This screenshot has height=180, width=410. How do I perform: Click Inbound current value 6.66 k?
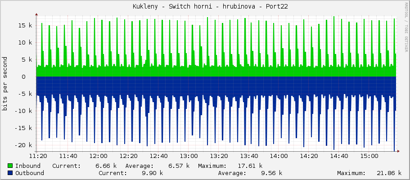coord(106,166)
